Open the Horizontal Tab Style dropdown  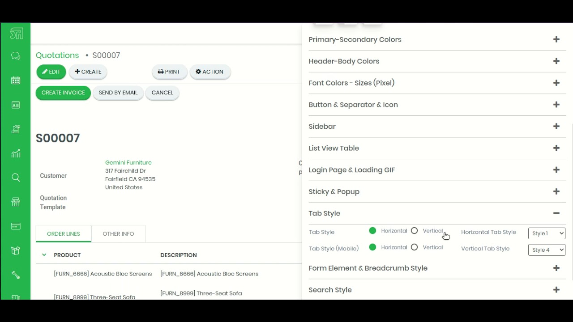(x=547, y=233)
